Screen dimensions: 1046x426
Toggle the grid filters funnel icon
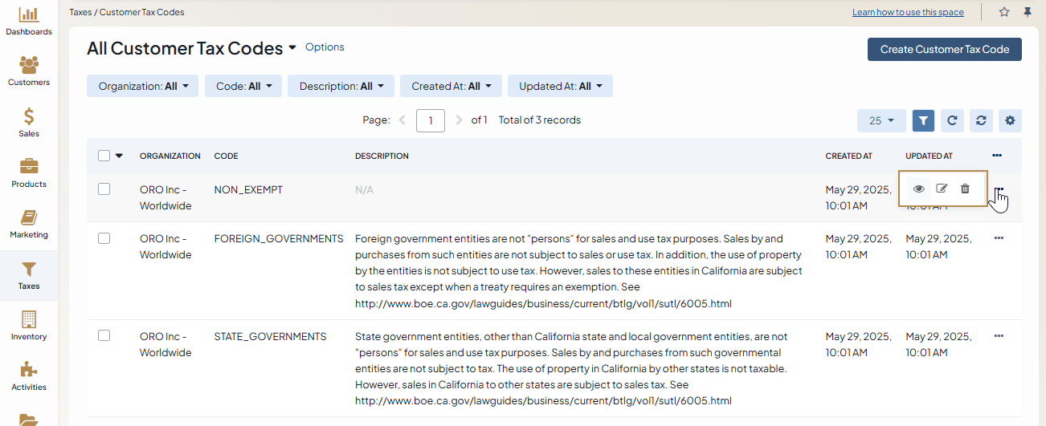pos(924,120)
